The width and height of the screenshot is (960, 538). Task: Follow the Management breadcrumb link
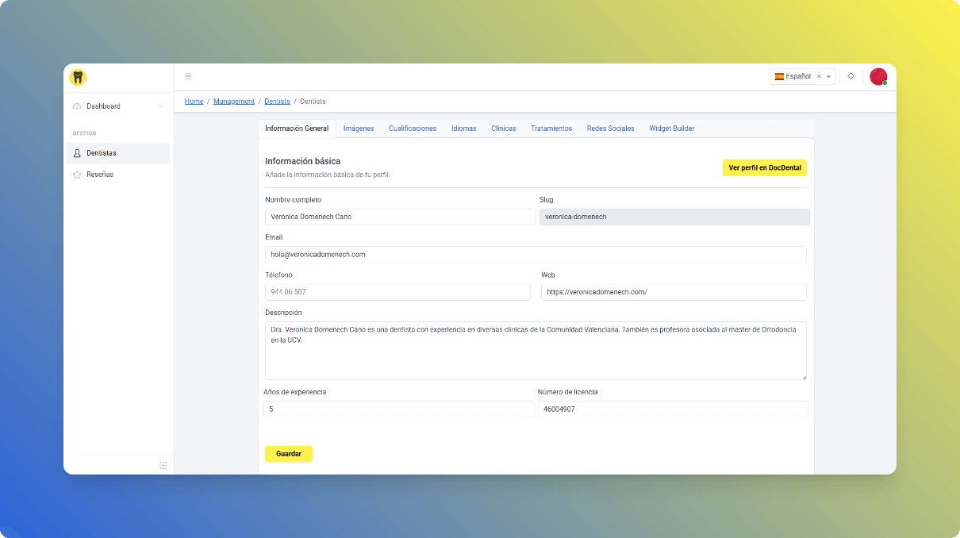234,102
